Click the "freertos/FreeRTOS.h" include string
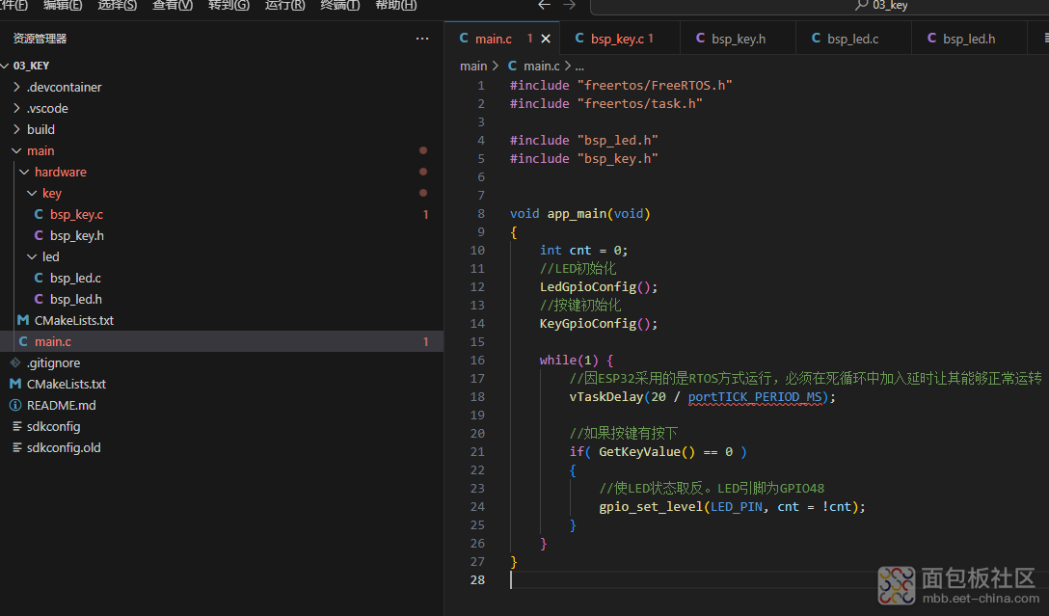Screen dimensions: 1049x616 coord(655,86)
